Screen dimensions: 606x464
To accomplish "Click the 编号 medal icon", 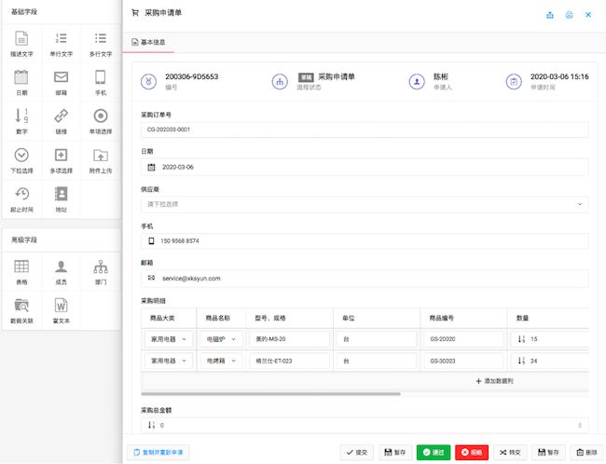I will (x=148, y=81).
